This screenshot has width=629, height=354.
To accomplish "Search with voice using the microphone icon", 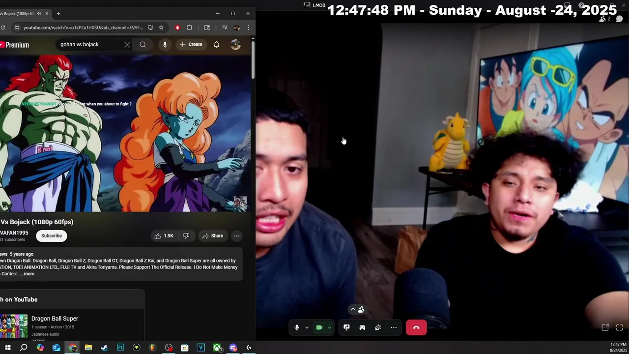I will point(165,44).
